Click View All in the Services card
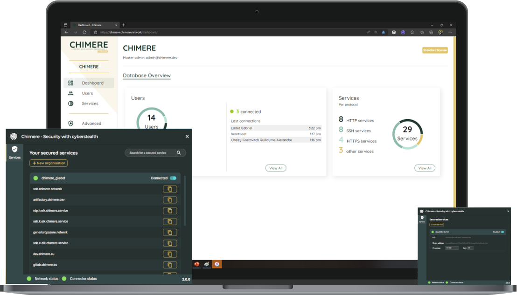The image size is (517, 295). point(425,168)
